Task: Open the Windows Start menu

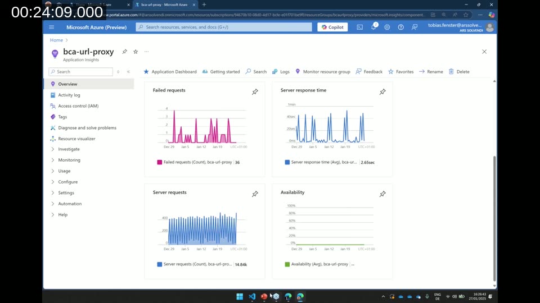Action: point(240,296)
